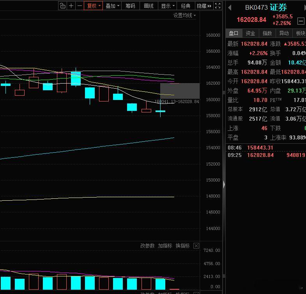306x294 pixels.
Task: Click the 筹码 button
Action: pyautogui.click(x=130, y=6)
